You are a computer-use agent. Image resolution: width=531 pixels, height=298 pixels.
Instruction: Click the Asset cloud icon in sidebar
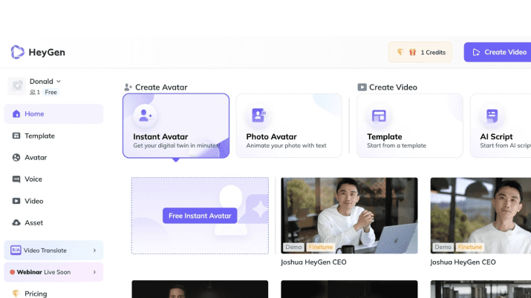point(16,222)
